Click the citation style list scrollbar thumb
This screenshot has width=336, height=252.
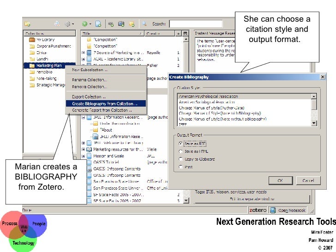click(x=314, y=105)
